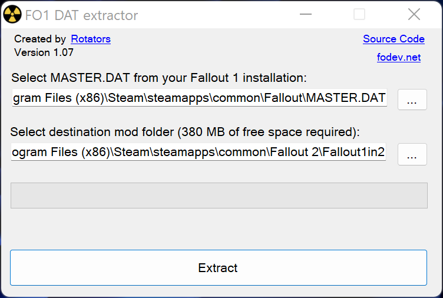Click the empty extraction progress bar
This screenshot has height=298, width=443.
(x=219, y=195)
